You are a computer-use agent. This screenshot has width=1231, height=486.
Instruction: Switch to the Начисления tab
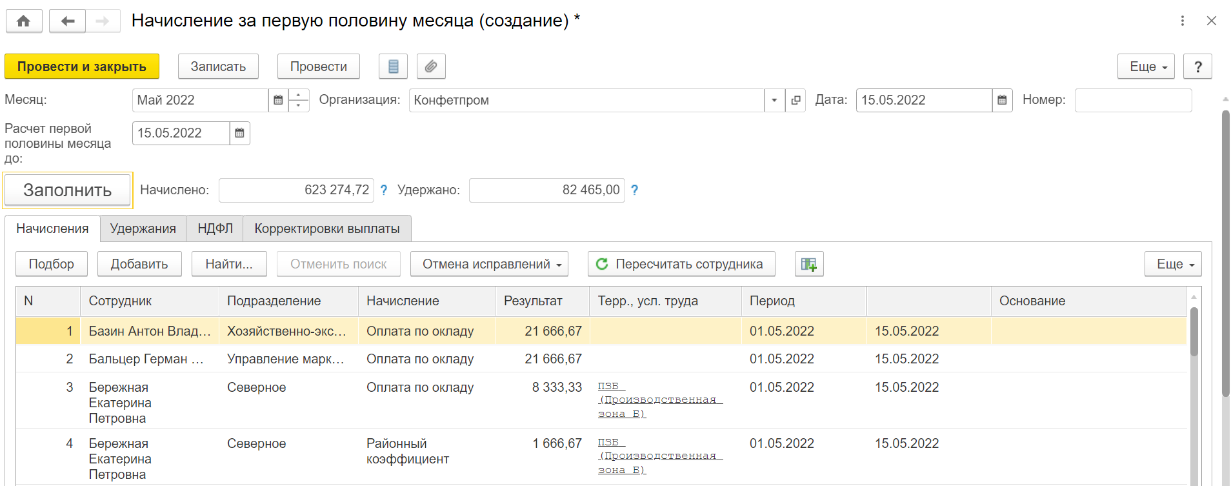pyautogui.click(x=52, y=228)
